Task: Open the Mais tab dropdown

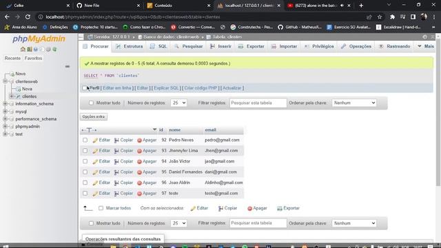Action: pyautogui.click(x=426, y=46)
